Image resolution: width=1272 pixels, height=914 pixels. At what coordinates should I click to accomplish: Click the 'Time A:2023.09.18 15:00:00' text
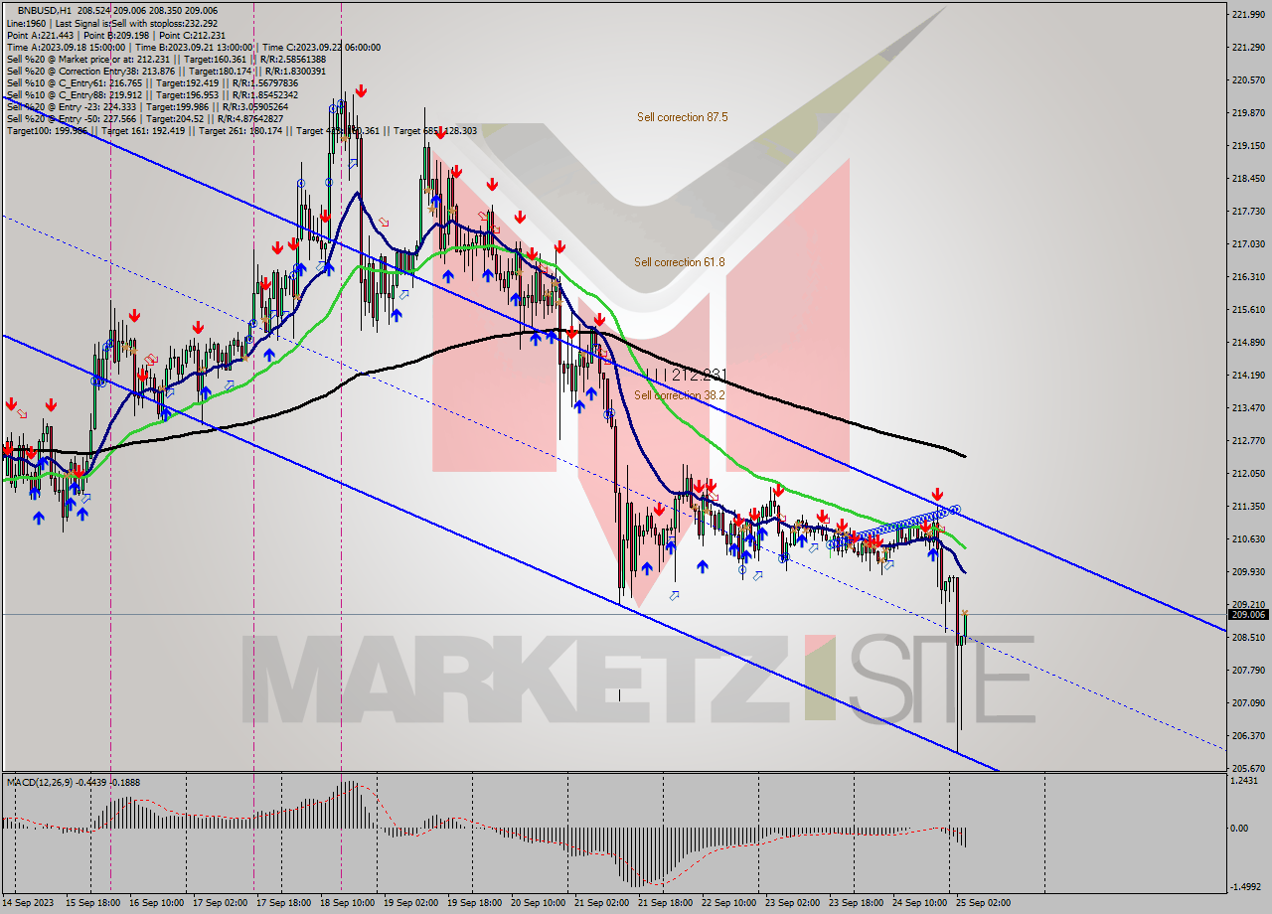coord(66,47)
